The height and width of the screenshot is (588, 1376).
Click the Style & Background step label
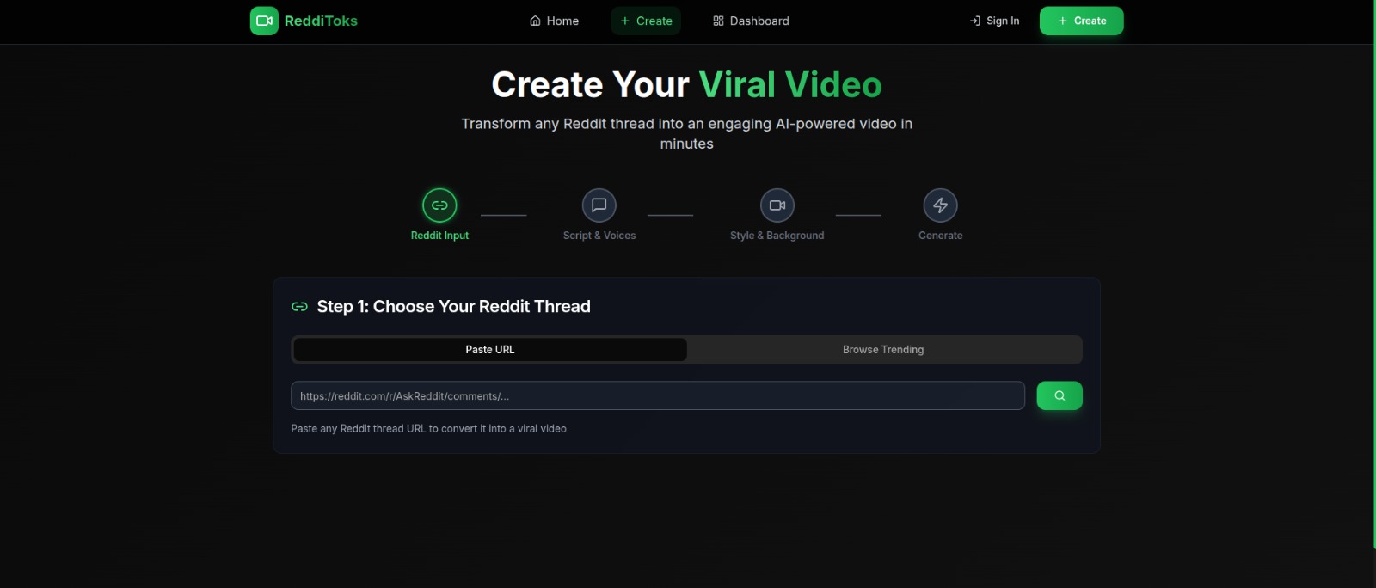[777, 236]
